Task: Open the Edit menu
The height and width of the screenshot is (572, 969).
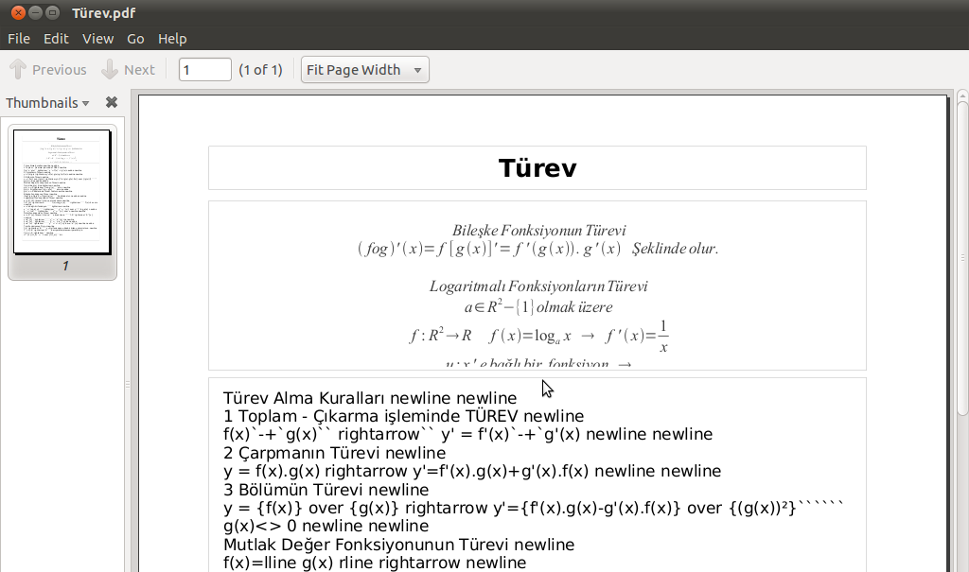Action: pos(56,39)
